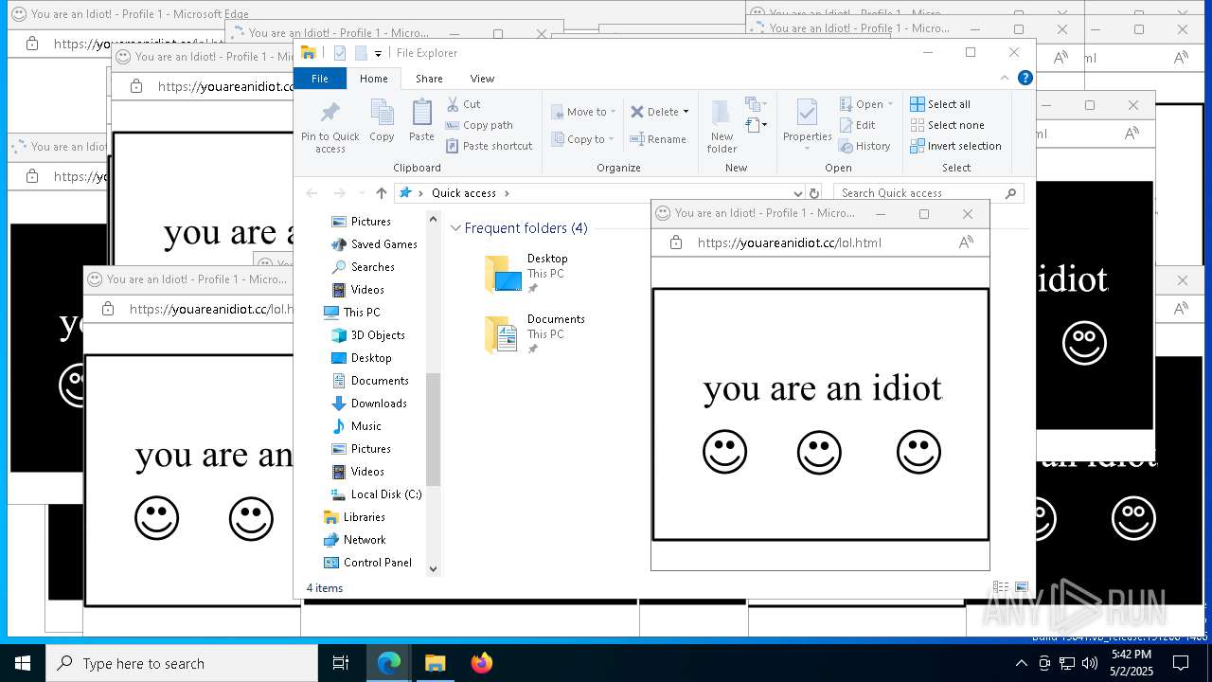
Task: Open Delete dropdown arrow
Action: (x=686, y=112)
